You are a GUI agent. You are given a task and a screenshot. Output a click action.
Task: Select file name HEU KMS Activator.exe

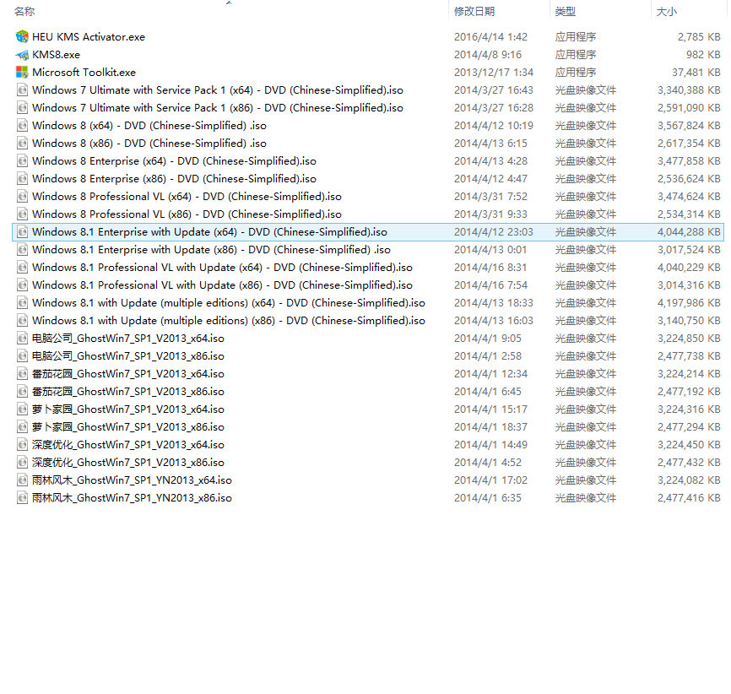89,37
